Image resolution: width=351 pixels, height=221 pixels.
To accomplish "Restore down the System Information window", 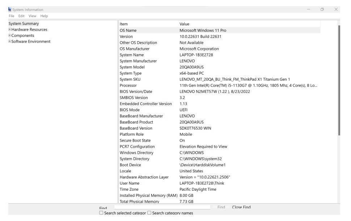I will click(x=322, y=9).
